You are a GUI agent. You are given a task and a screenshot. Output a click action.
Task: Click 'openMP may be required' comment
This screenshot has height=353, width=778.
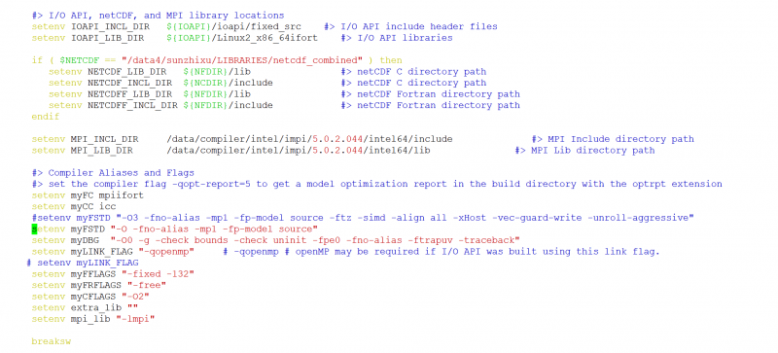(477, 252)
